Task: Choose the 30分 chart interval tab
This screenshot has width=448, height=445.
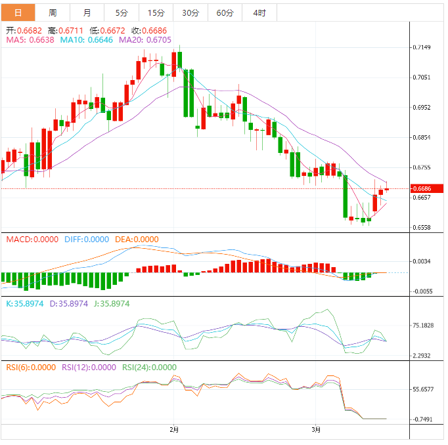Action: click(190, 12)
